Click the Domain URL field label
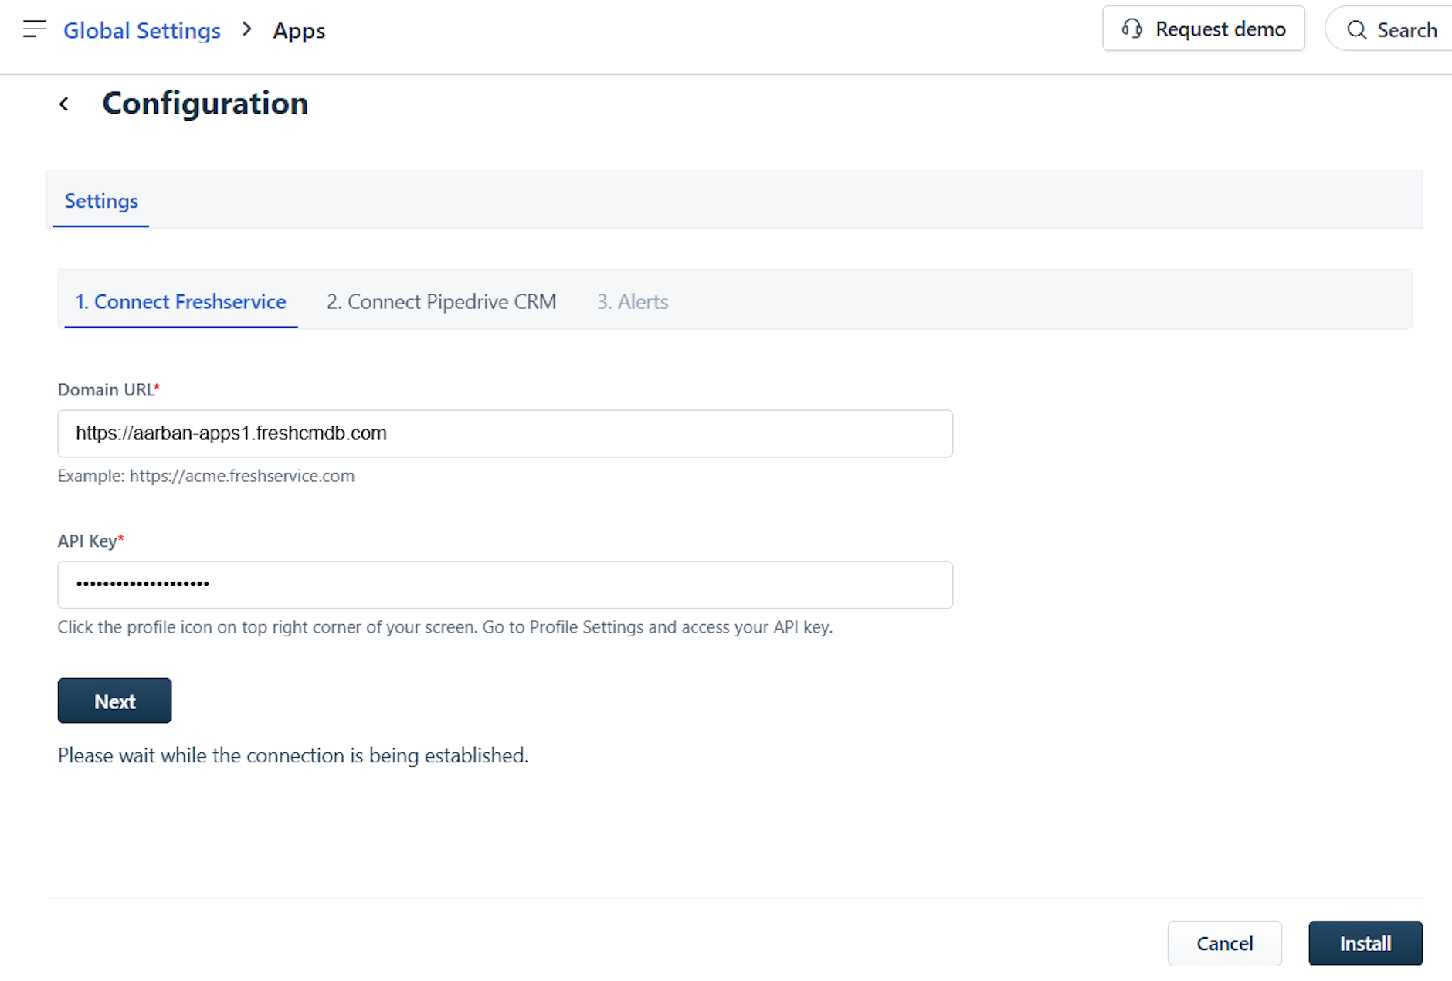Image resolution: width=1452 pixels, height=981 pixels. 109,389
